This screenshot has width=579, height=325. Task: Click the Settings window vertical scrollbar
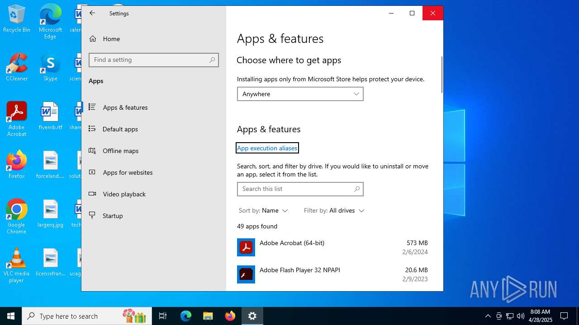point(442,75)
